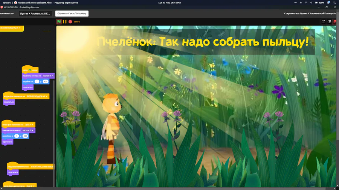Screen dimensions: 339x190
Task: Click the 60 FPS indicator
Action: [x=77, y=21]
